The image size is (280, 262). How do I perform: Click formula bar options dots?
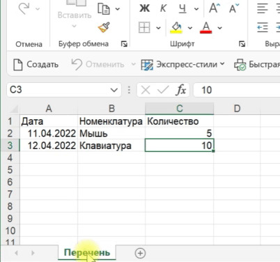[129, 90]
